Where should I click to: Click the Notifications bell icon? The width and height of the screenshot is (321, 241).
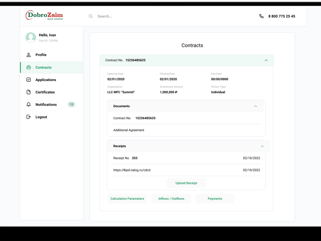[29, 104]
